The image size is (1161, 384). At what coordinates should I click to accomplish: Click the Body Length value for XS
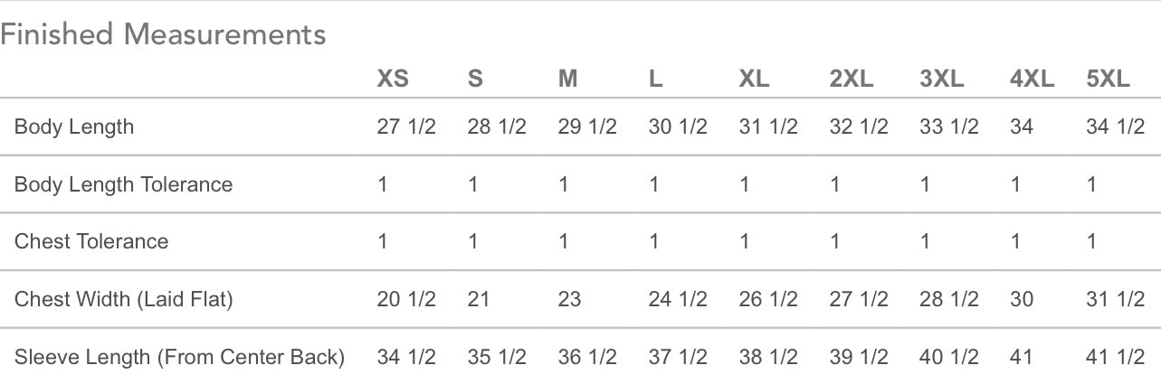pos(406,126)
